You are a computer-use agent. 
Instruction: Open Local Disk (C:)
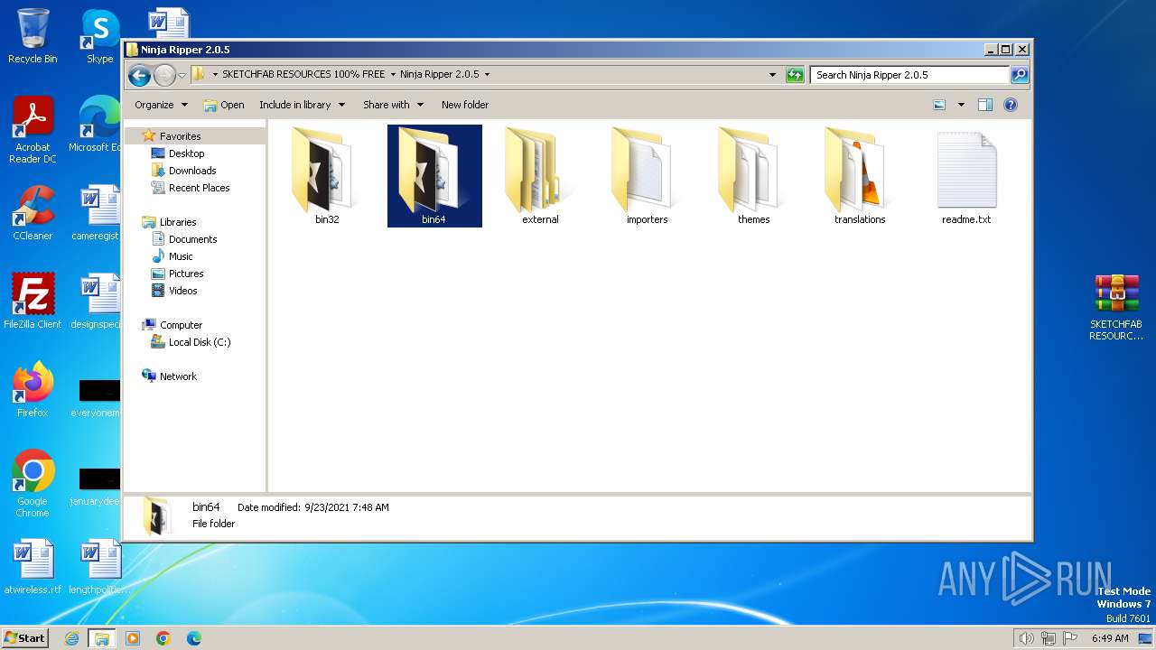200,342
